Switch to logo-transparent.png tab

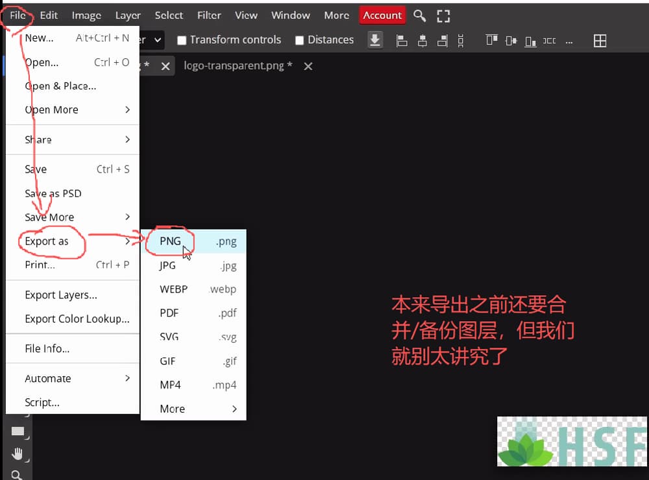[238, 66]
